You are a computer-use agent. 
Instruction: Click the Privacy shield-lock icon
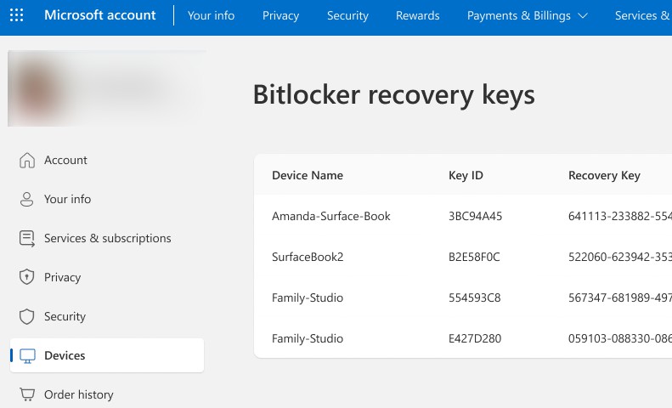coord(26,277)
